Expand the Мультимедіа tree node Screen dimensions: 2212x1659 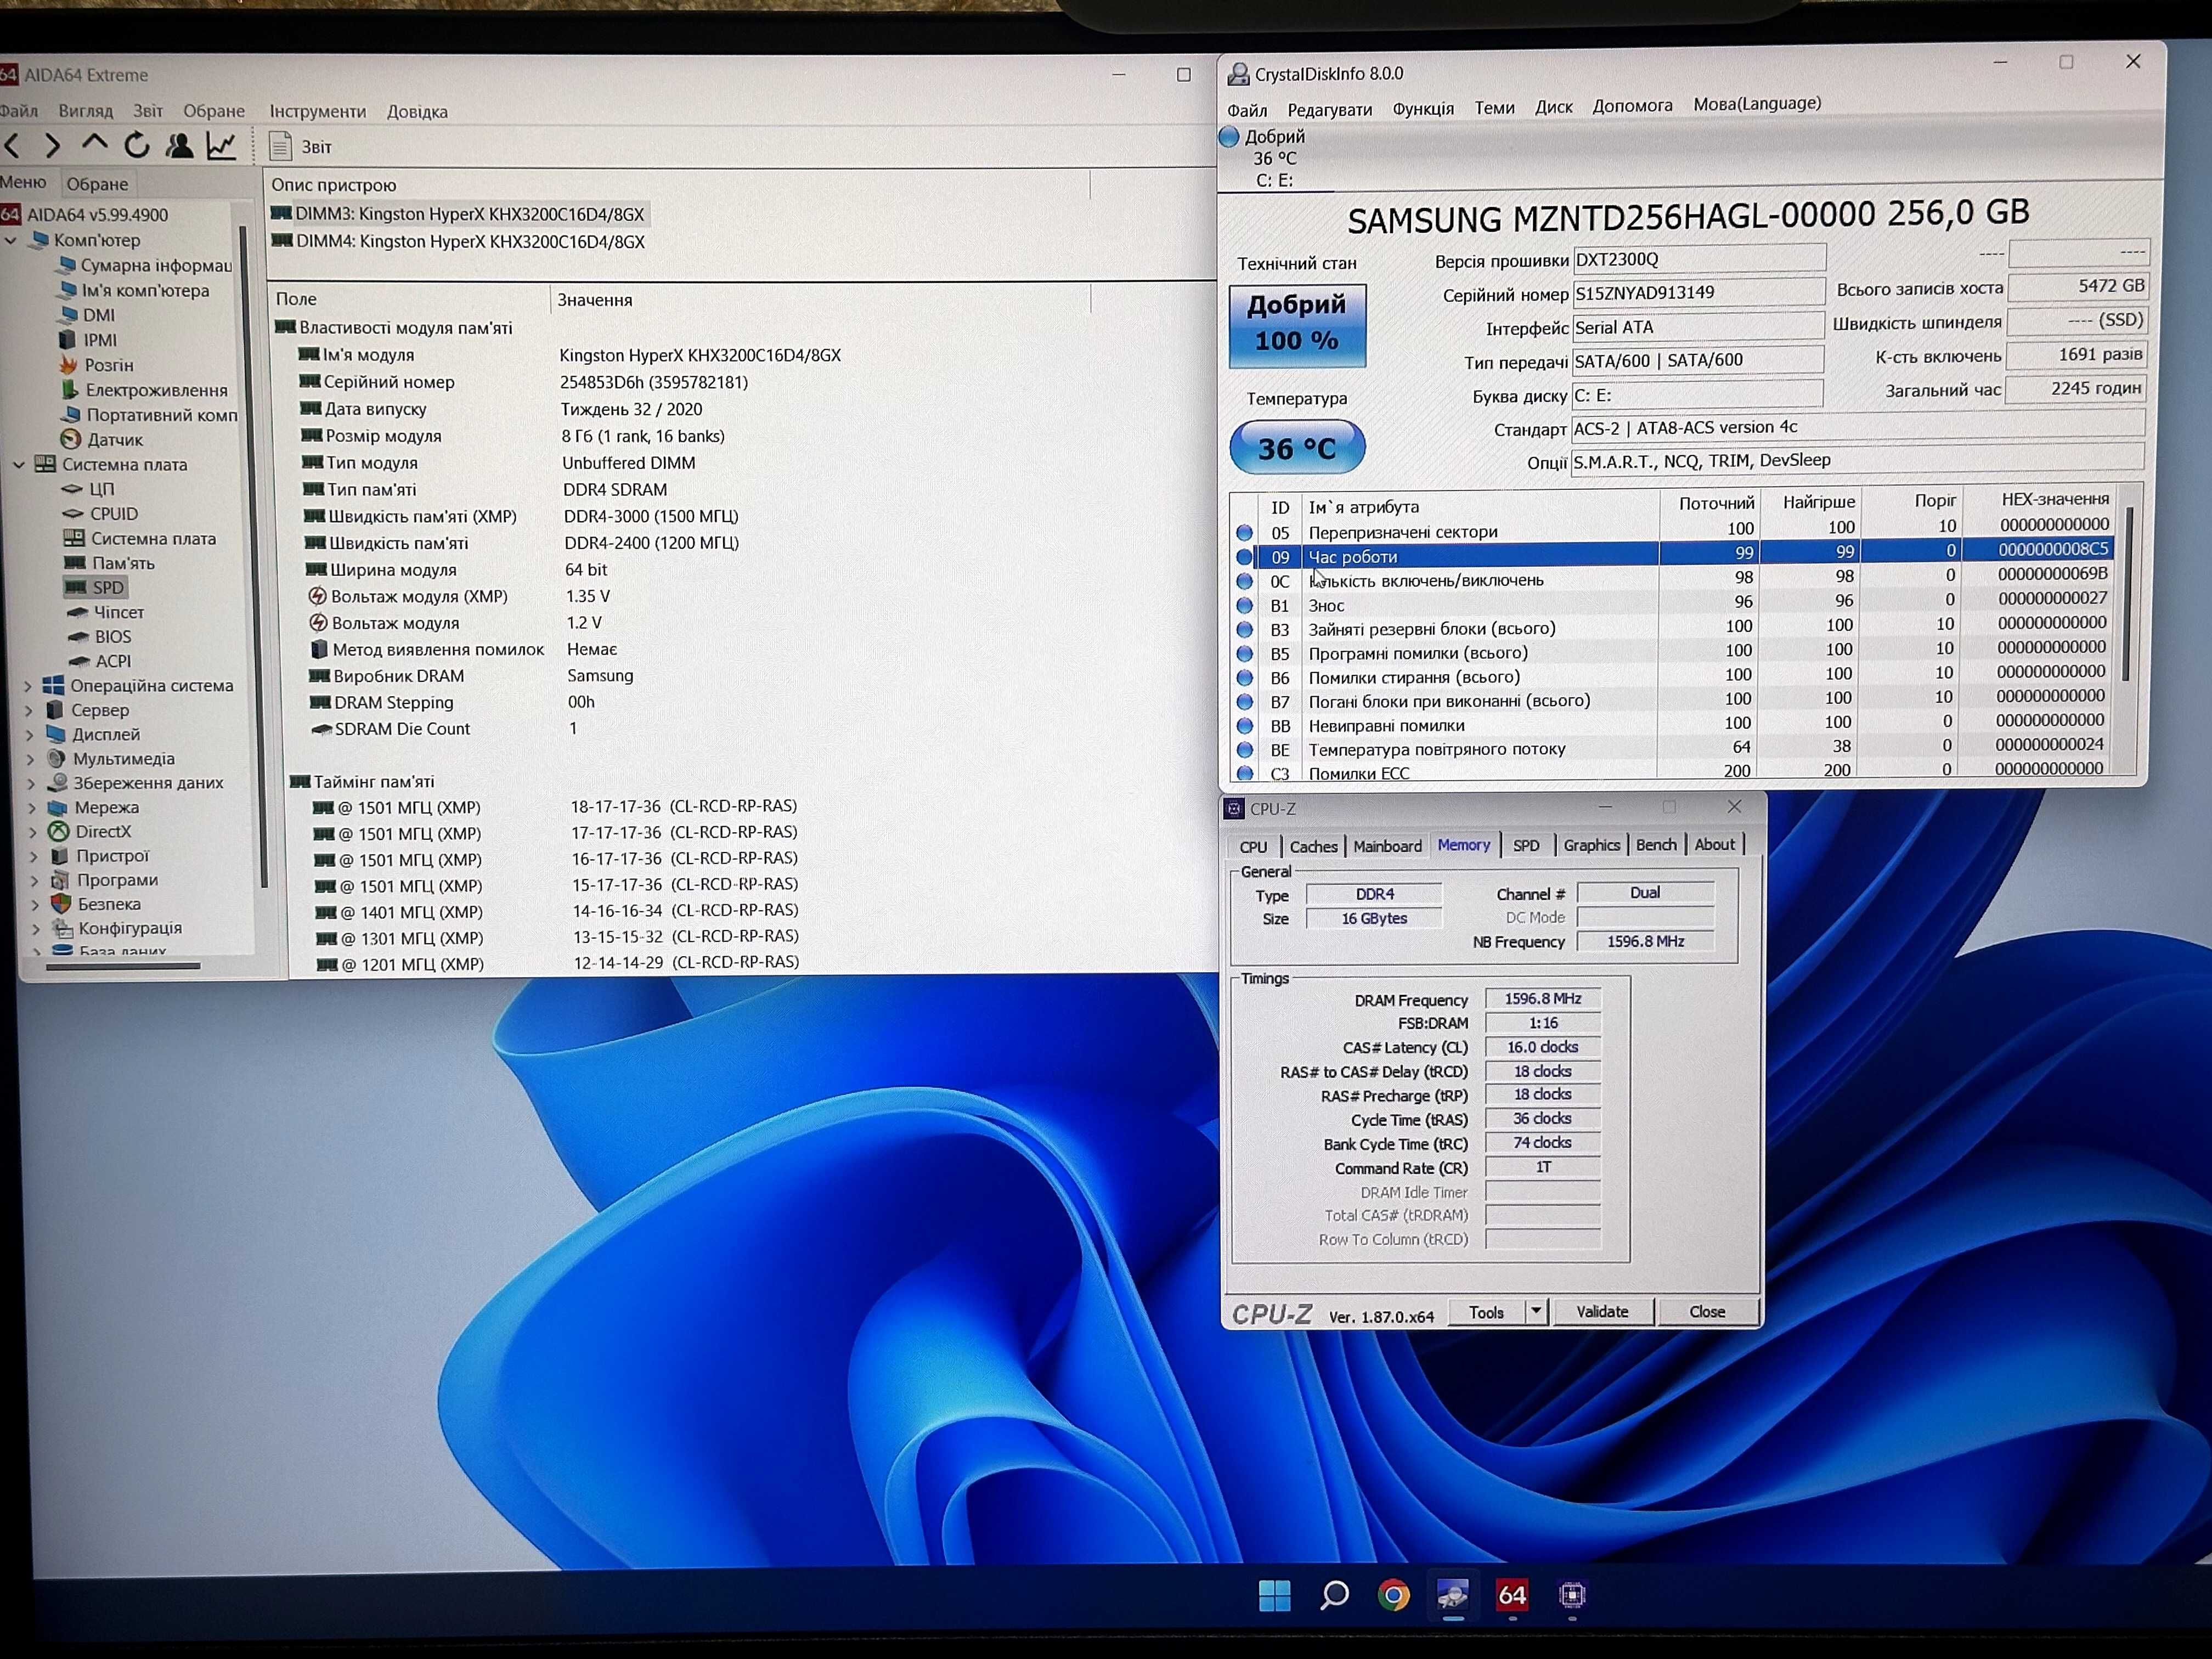[x=30, y=760]
